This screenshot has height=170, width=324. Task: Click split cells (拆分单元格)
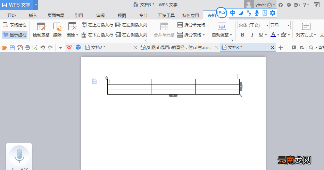[x=191, y=25]
